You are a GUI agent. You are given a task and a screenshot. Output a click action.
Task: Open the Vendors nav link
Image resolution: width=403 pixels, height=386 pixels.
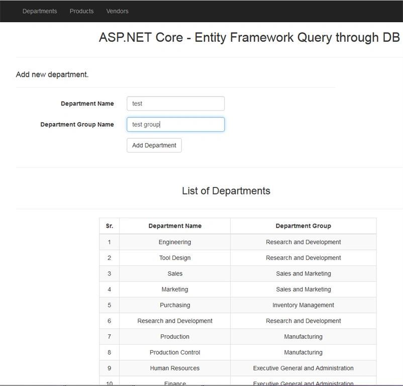click(x=117, y=11)
